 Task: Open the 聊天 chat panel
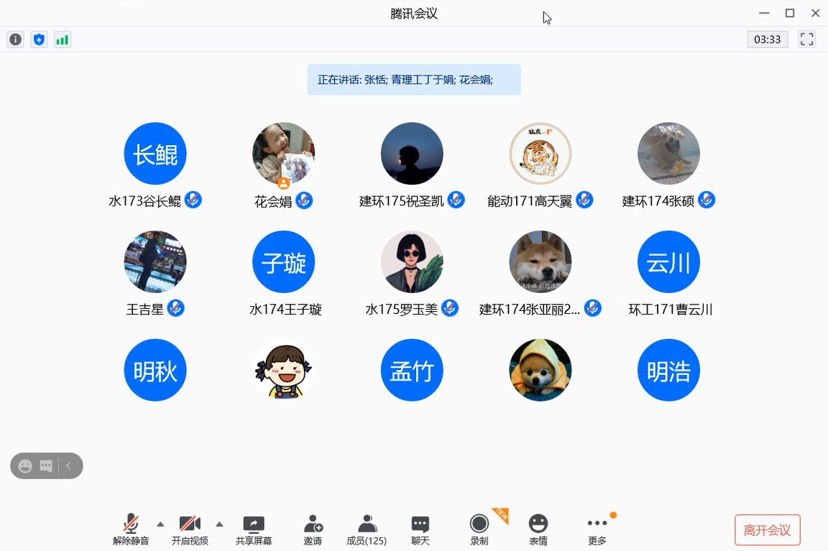(x=420, y=529)
